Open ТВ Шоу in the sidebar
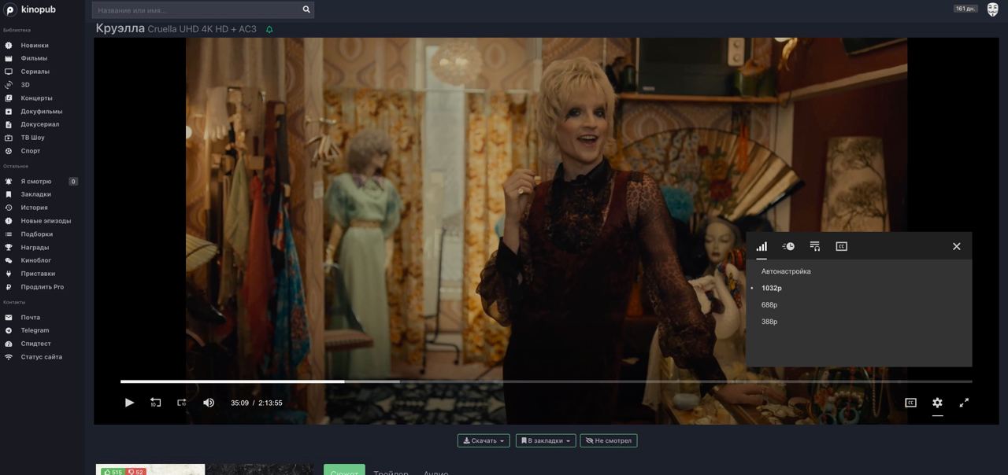Viewport: 1008px width, 475px height. click(x=32, y=138)
